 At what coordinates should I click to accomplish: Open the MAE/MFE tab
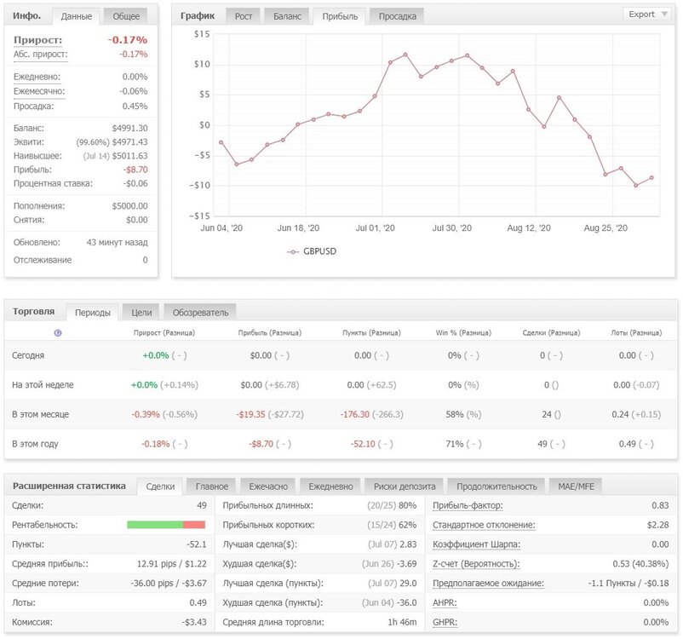[576, 486]
